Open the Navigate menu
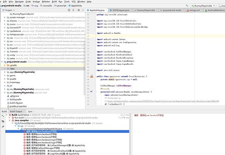 click(x=19, y=2)
